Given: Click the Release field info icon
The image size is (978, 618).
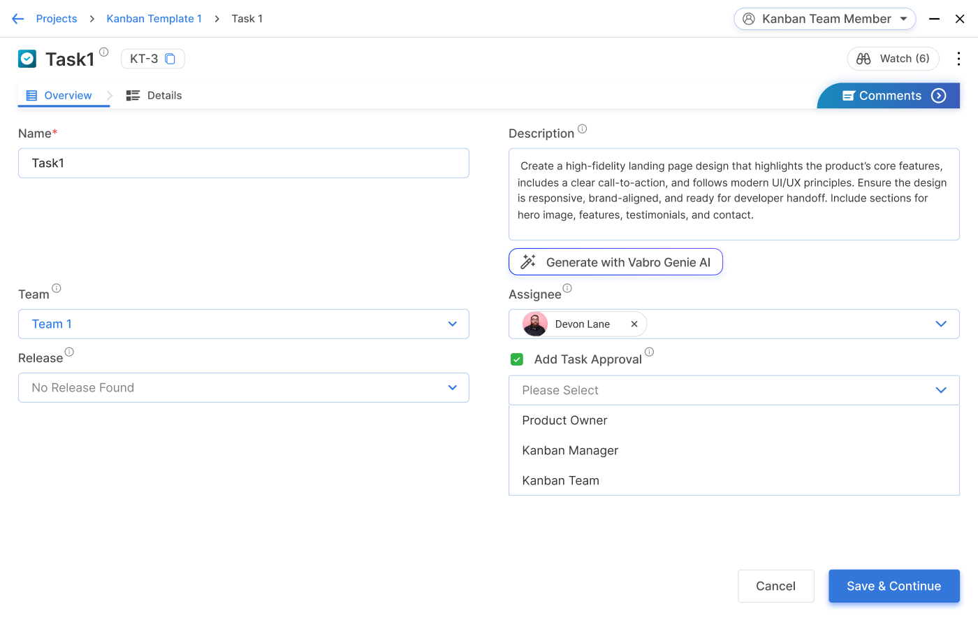Looking at the screenshot, I should (69, 352).
